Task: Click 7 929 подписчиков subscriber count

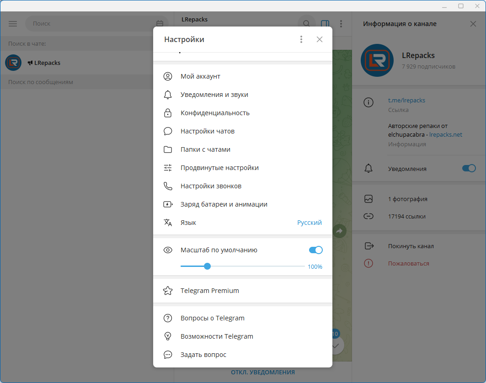Action: (x=428, y=66)
